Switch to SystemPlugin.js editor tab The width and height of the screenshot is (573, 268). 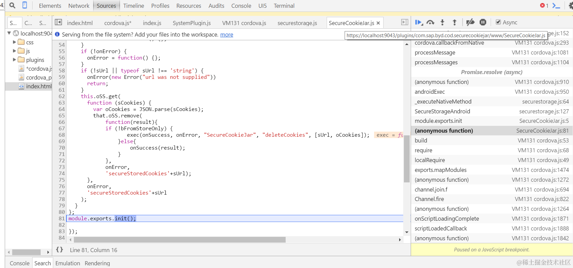(192, 23)
